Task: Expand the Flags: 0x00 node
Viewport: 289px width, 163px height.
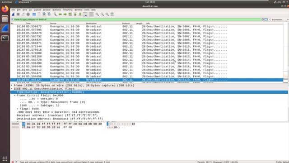Action: point(18,109)
